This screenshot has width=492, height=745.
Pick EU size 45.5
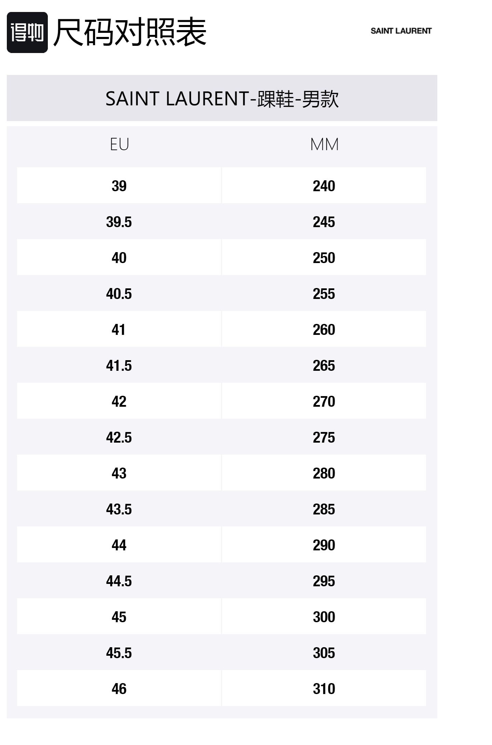[x=119, y=653]
